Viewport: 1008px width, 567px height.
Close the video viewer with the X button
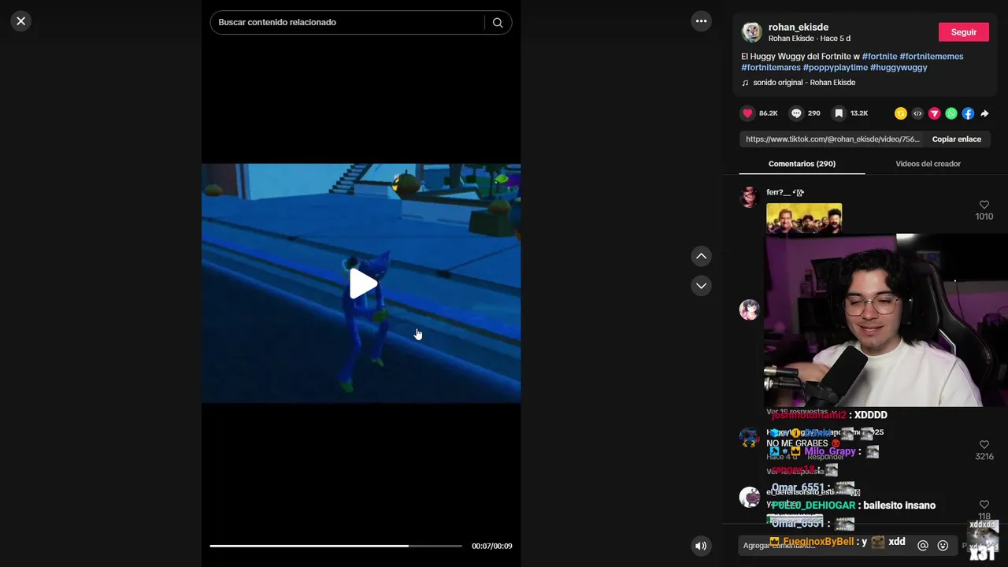click(x=21, y=21)
